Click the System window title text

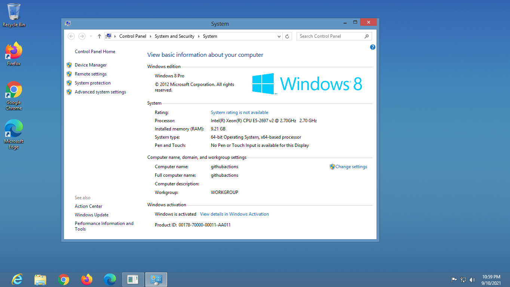220,24
